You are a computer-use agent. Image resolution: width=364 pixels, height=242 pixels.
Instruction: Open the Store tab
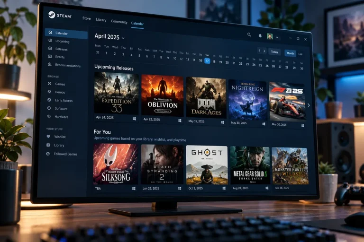point(87,18)
